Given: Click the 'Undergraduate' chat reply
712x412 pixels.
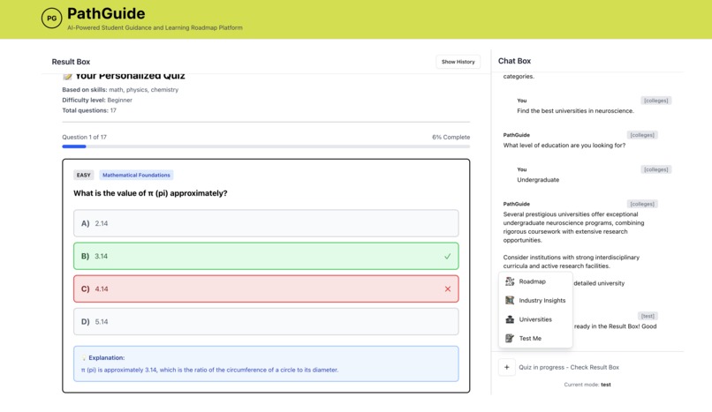Looking at the screenshot, I should pos(538,179).
